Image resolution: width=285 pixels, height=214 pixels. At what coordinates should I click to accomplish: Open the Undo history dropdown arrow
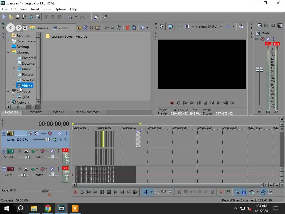click(x=76, y=17)
